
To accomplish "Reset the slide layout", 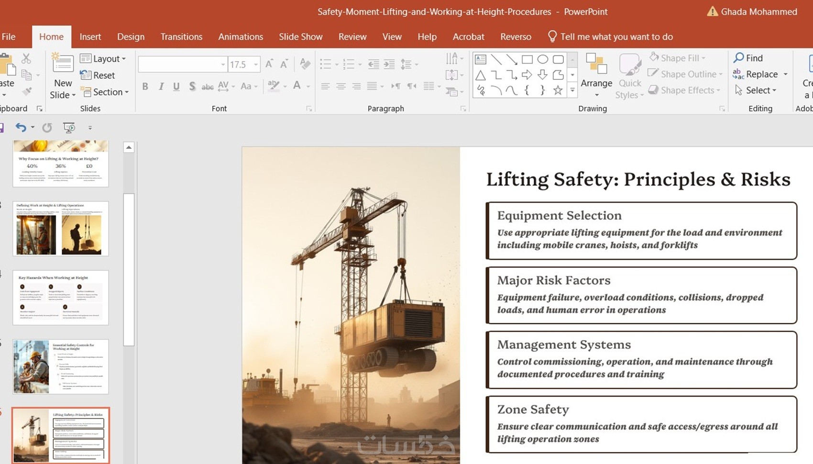I will coord(97,75).
